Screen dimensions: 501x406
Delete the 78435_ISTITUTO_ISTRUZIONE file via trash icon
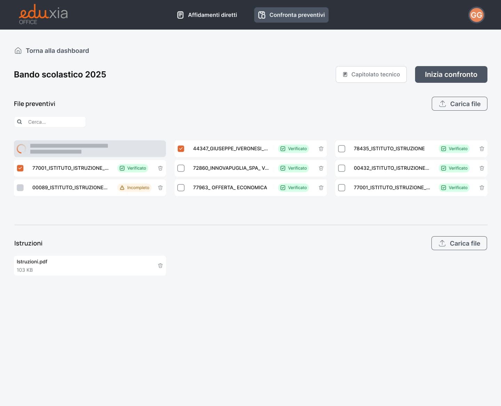click(x=482, y=149)
